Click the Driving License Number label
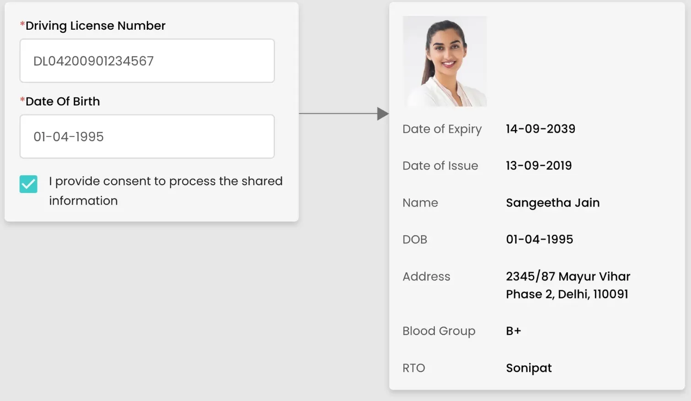Viewport: 691px width, 401px height. coord(95,26)
